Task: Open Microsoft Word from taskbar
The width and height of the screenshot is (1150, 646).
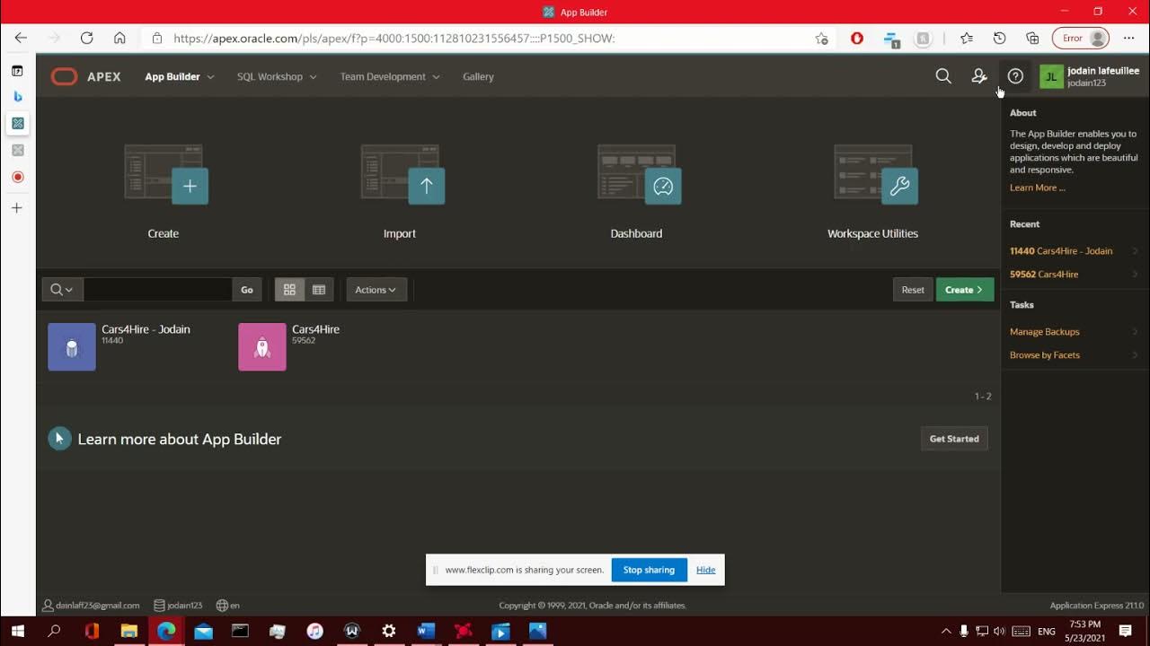Action: tap(426, 632)
